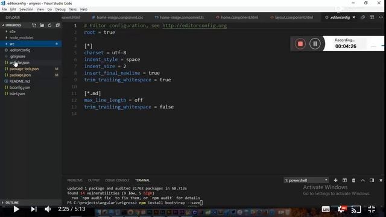Switch to the Problems panel tab
Image resolution: width=386 pixels, height=217 pixels.
tap(75, 180)
